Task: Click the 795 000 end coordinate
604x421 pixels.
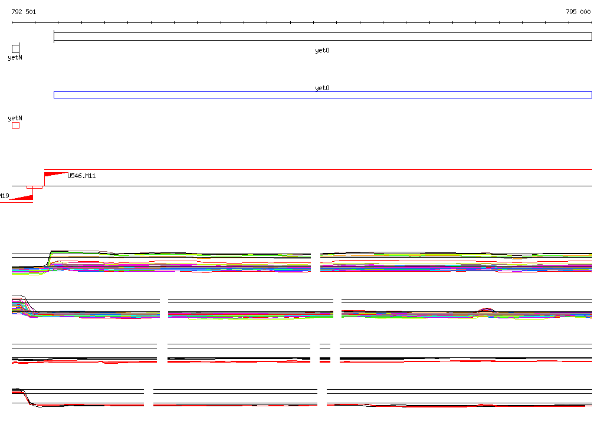Action: [578, 12]
